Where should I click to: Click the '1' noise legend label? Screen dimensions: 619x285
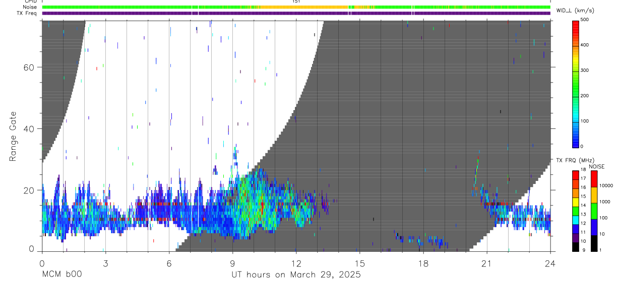pyautogui.click(x=601, y=250)
